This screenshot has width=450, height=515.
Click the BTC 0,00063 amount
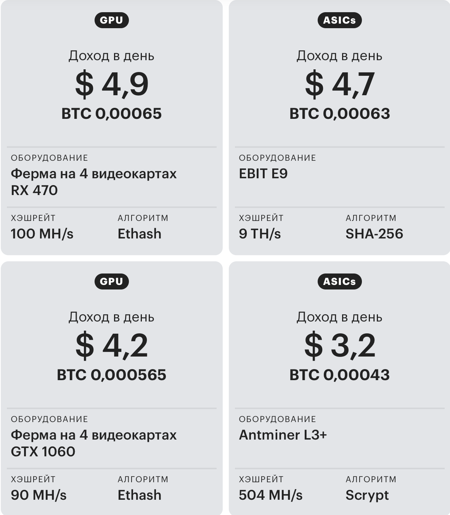[x=339, y=114]
